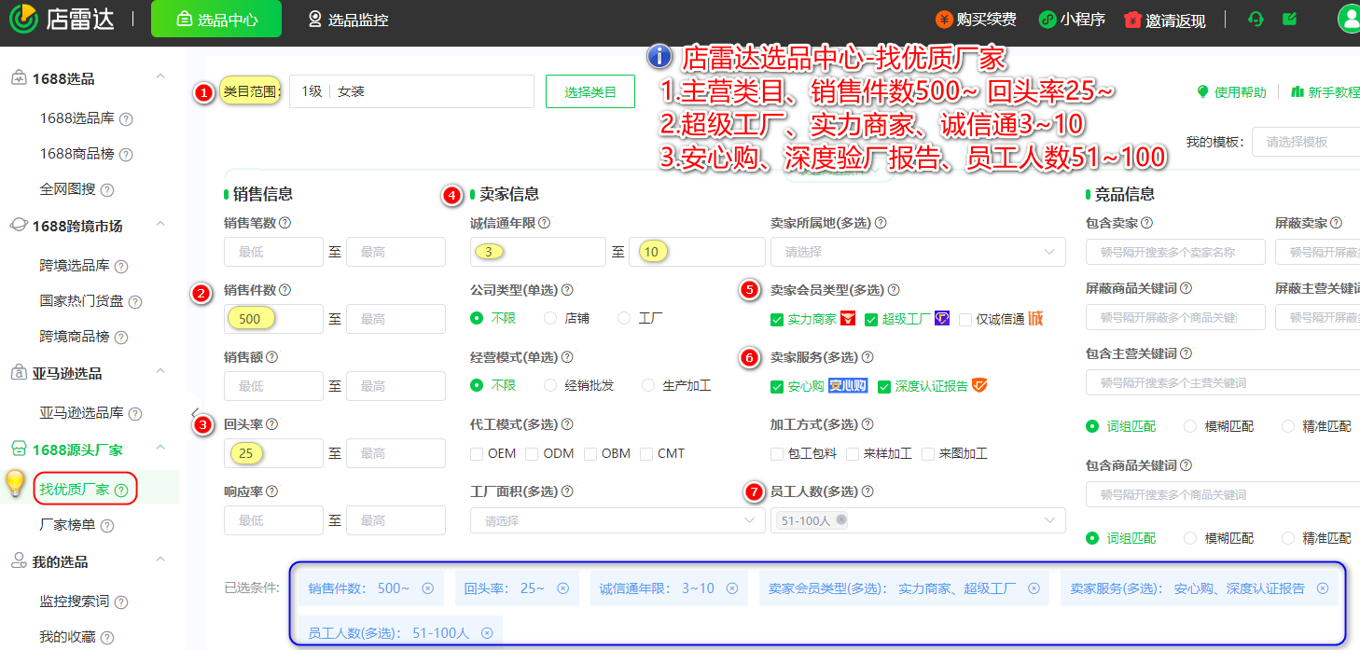Click help icon beside 销售件数 label
This screenshot has width=1360, height=650.
click(x=285, y=290)
